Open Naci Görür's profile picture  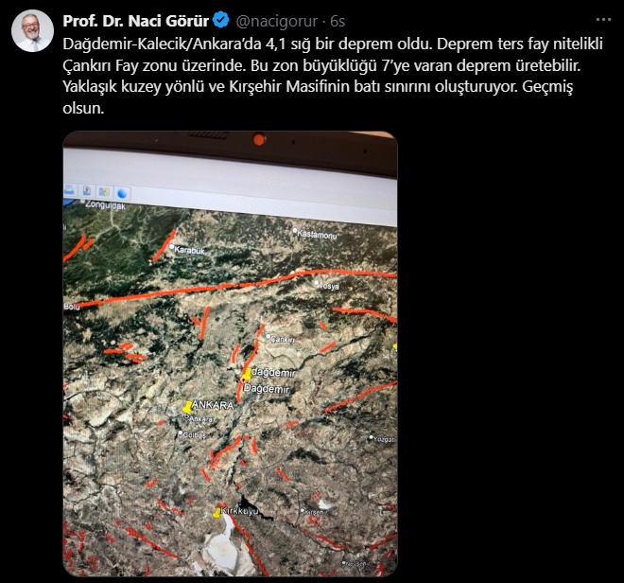32,30
